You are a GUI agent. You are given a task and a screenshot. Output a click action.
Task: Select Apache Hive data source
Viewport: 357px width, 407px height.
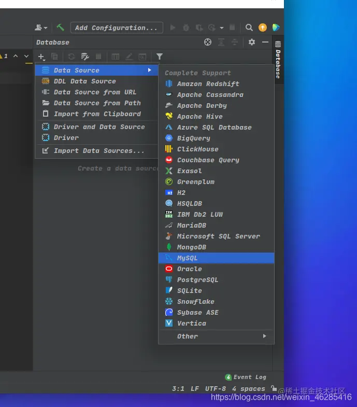pyautogui.click(x=216, y=117)
